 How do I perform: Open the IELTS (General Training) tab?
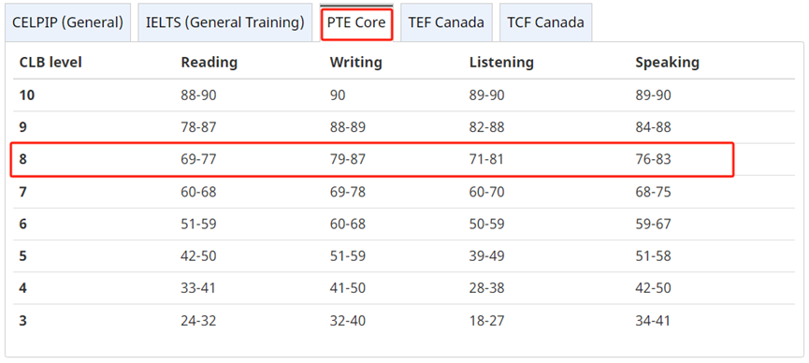[225, 22]
